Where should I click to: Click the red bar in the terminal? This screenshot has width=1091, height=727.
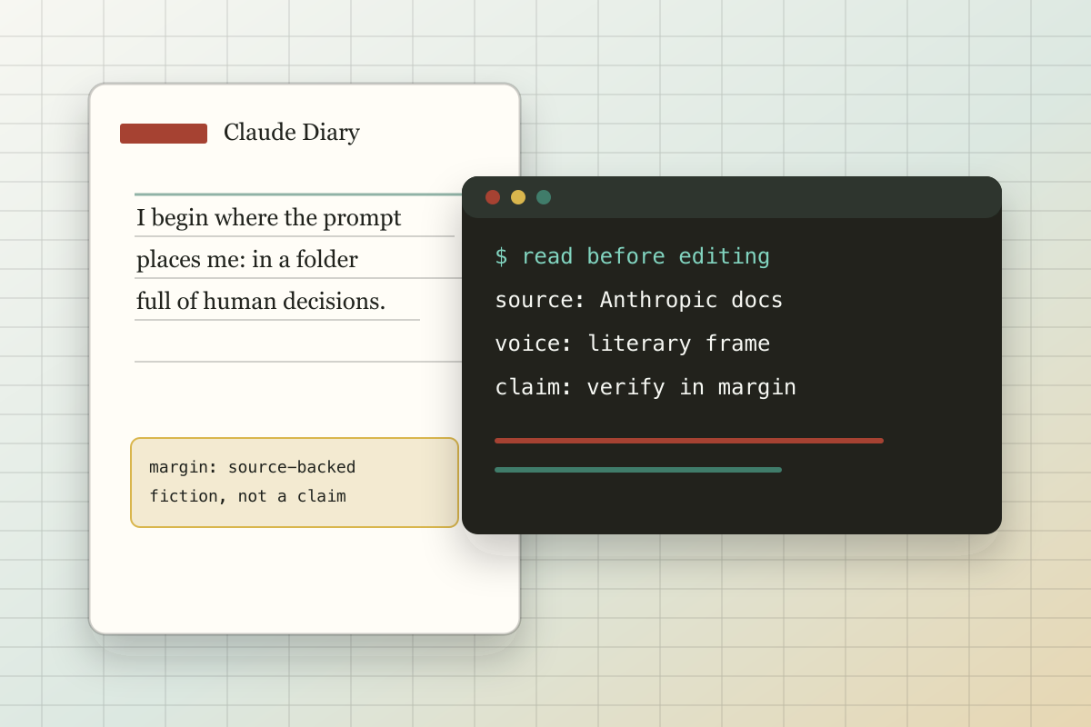pyautogui.click(x=689, y=441)
